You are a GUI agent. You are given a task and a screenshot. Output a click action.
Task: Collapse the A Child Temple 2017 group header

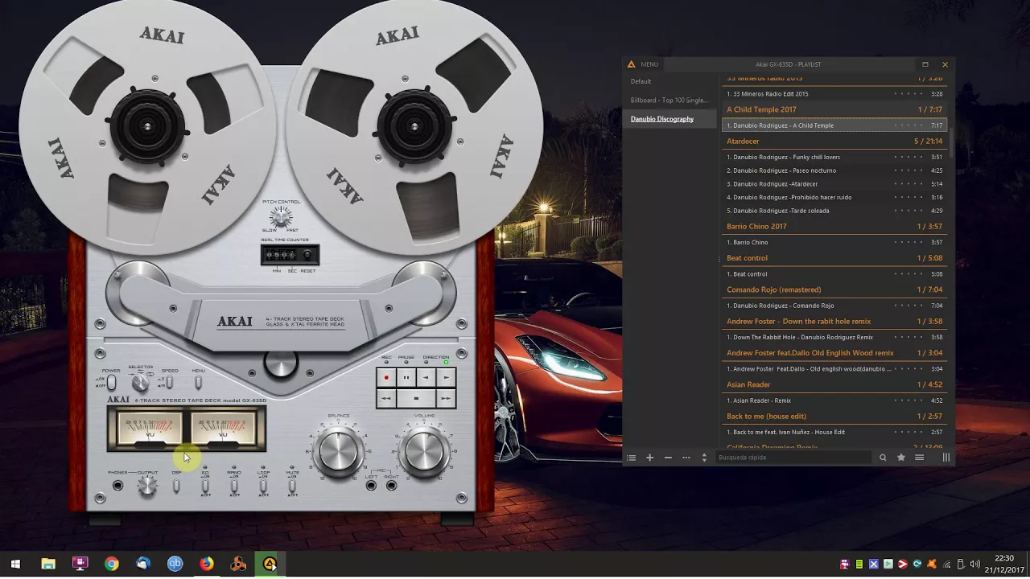coord(834,109)
